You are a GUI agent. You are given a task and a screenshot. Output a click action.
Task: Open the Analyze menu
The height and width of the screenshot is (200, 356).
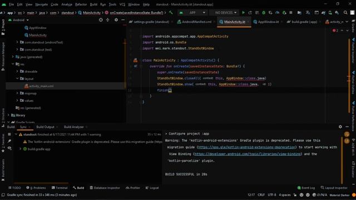pyautogui.click(x=67, y=4)
